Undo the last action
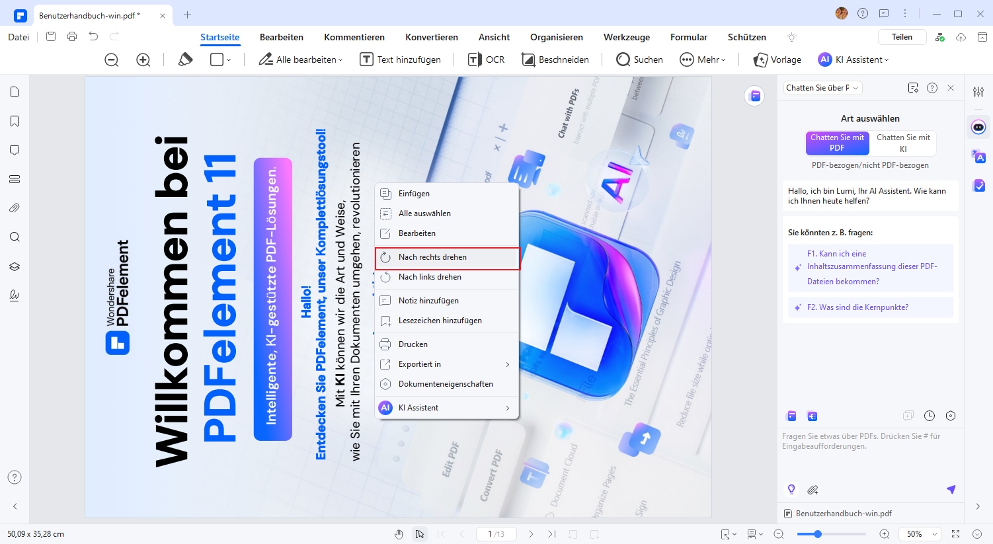 (x=93, y=37)
